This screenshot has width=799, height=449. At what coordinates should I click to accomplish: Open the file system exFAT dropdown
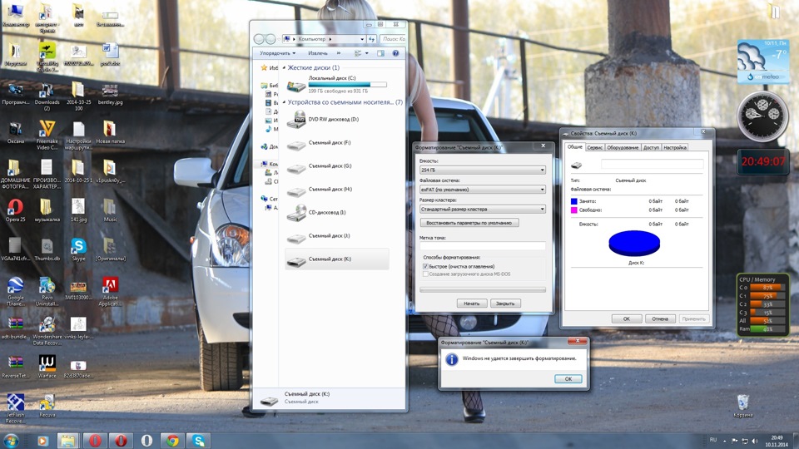483,190
